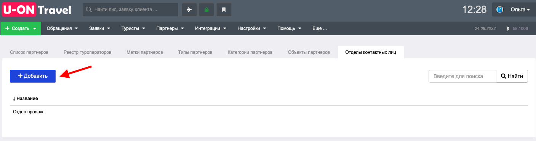This screenshot has height=141, width=536.
Task: Focus the global search field in header
Action: (130, 9)
